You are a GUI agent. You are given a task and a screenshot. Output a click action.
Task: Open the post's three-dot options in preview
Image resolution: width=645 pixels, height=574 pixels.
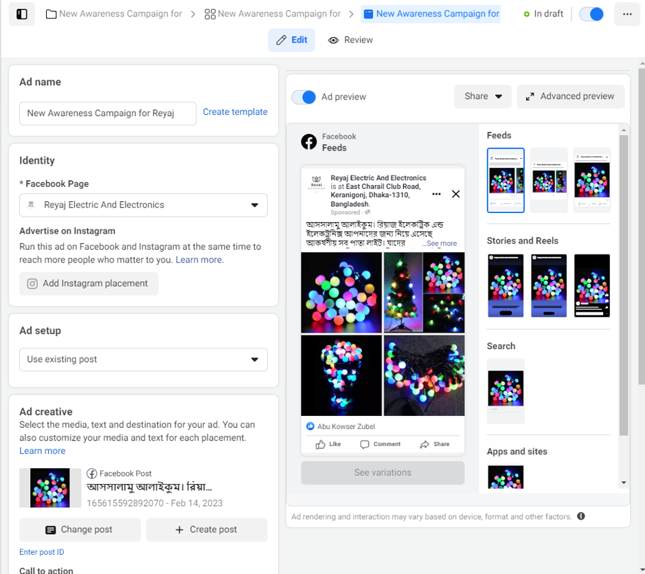pyautogui.click(x=436, y=195)
